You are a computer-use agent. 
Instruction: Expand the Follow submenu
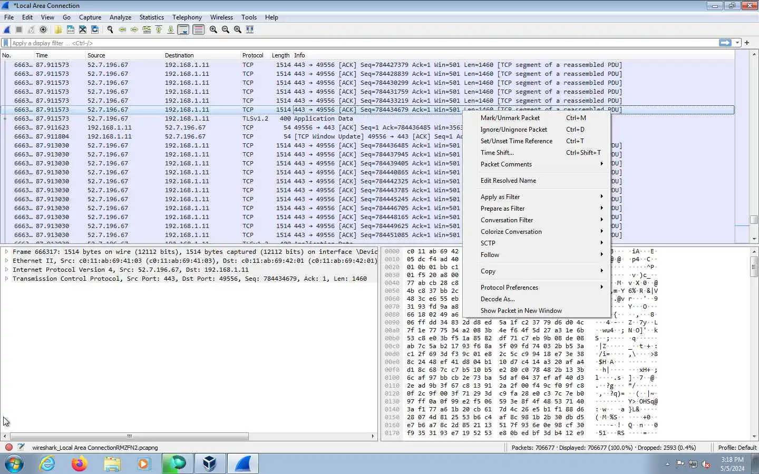(x=537, y=255)
